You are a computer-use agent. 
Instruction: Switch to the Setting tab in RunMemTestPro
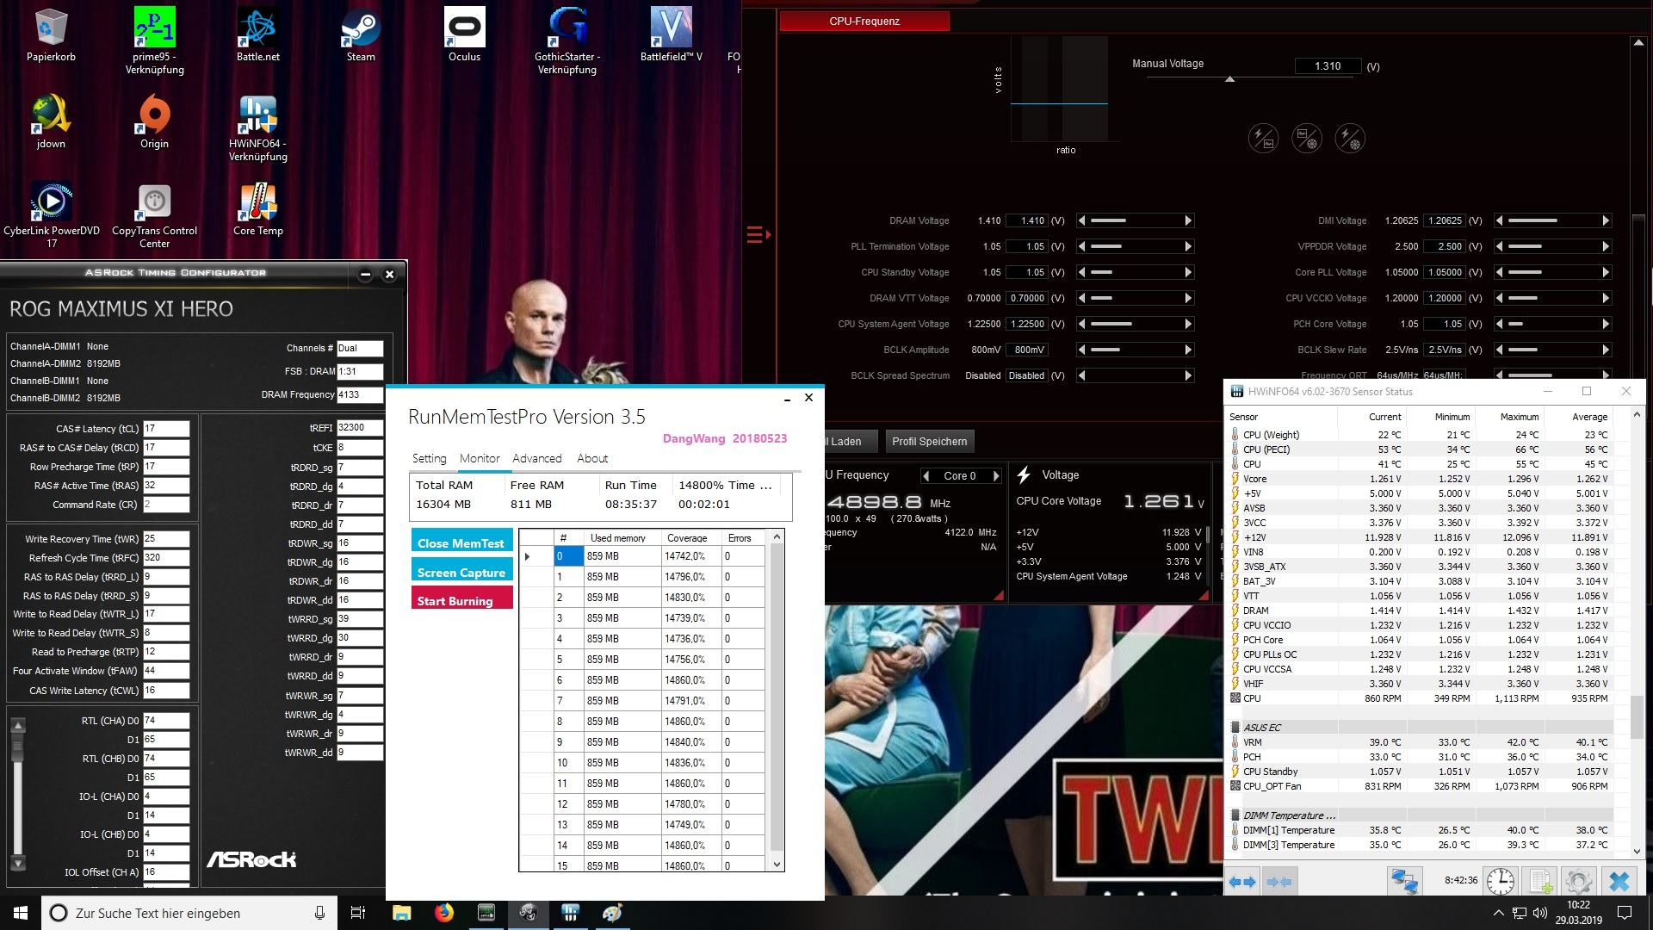[x=429, y=458]
